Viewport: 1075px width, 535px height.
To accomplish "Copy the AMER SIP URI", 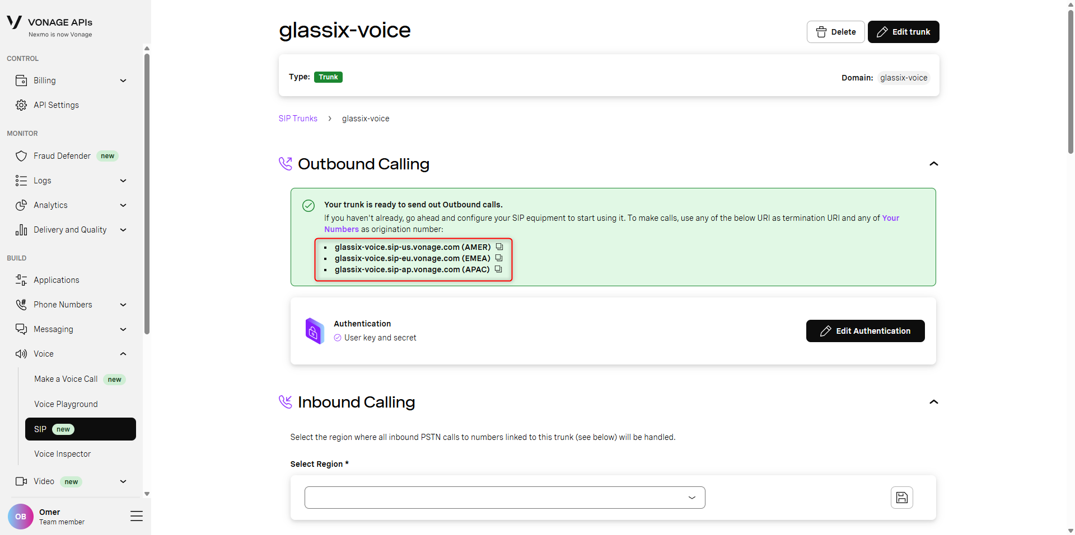I will [499, 247].
